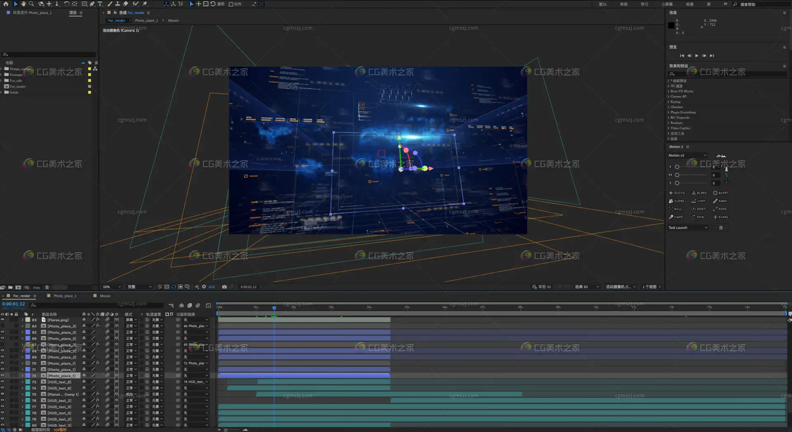Toggle visibility of layer 65 Photo_place_3
The width and height of the screenshot is (792, 432).
(x=2, y=332)
